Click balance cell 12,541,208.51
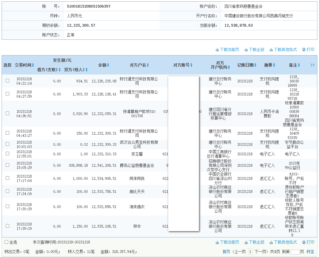The height and width of the screenshot is (257, 319). click(104, 166)
